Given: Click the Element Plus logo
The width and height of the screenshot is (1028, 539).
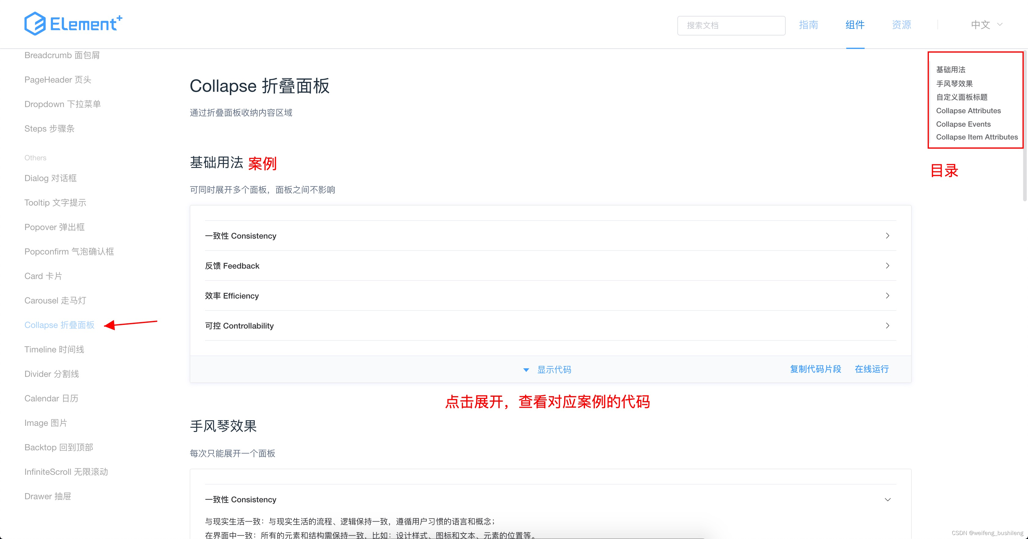Looking at the screenshot, I should pos(73,24).
